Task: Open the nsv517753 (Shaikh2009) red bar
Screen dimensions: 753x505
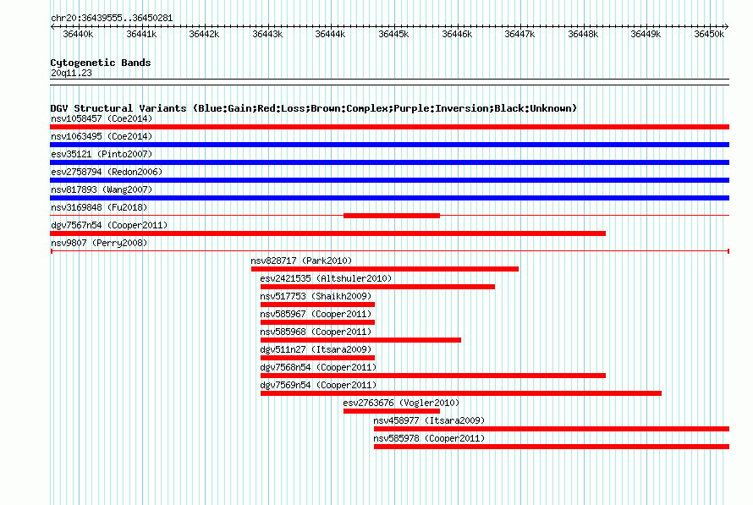Action: pos(317,305)
